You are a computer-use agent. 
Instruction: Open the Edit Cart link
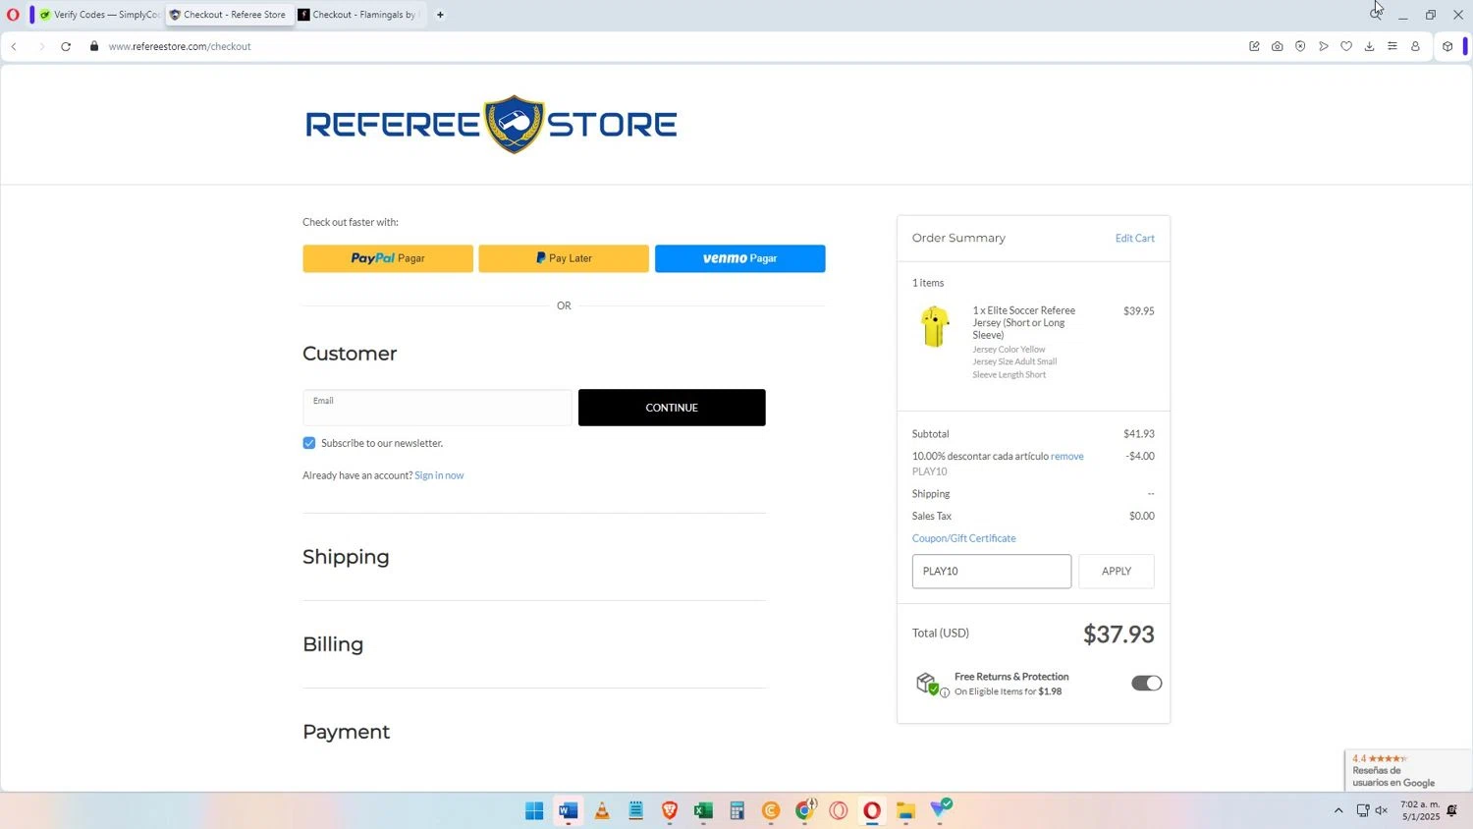click(x=1135, y=239)
